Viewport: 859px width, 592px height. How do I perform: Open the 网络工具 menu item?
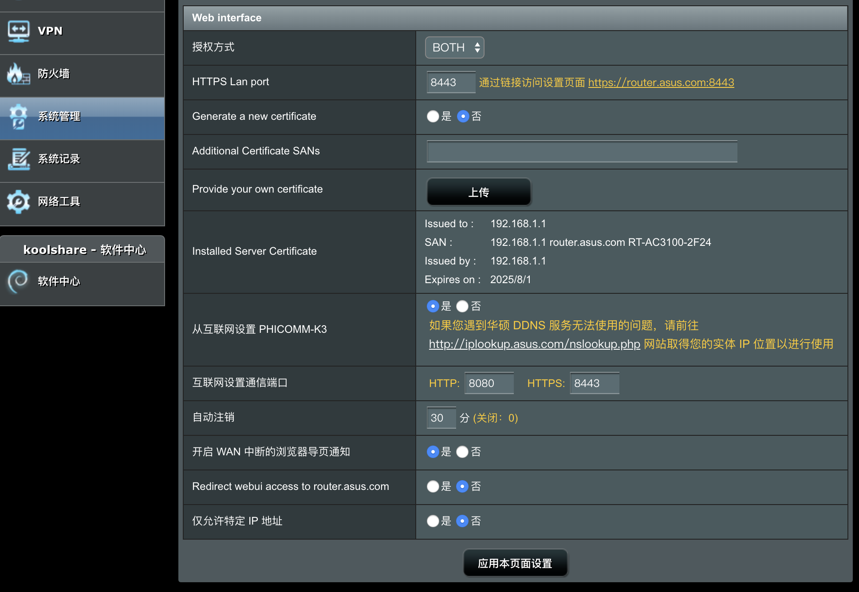[82, 203]
